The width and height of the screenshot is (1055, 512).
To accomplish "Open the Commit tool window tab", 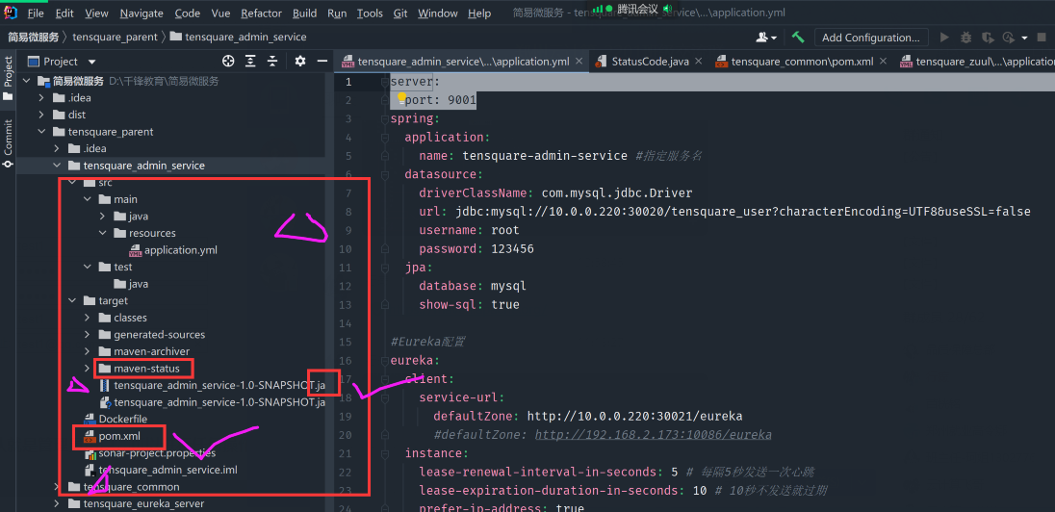I will (x=8, y=142).
